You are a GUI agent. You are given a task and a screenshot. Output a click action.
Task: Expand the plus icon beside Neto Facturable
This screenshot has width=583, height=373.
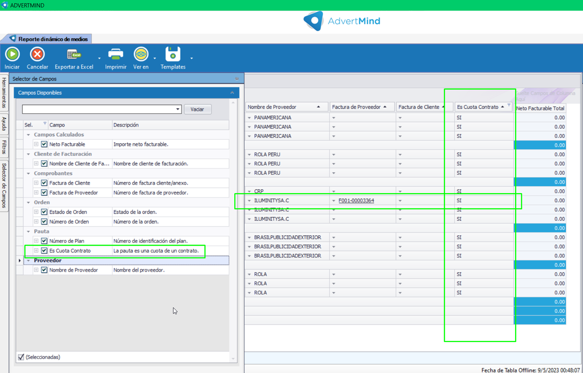click(x=36, y=144)
